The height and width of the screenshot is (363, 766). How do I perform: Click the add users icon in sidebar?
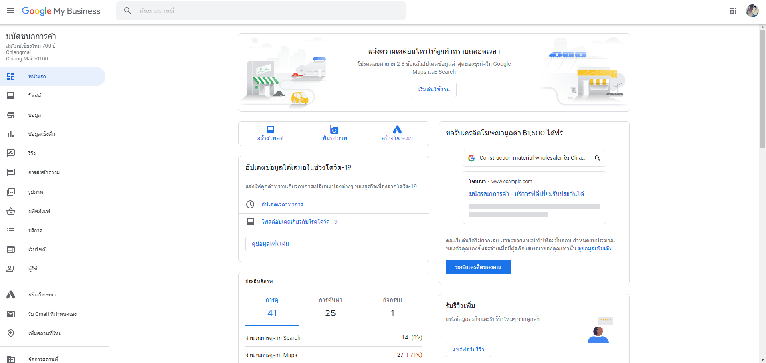[x=11, y=269]
